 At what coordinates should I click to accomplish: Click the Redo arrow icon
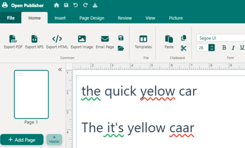[85, 5]
